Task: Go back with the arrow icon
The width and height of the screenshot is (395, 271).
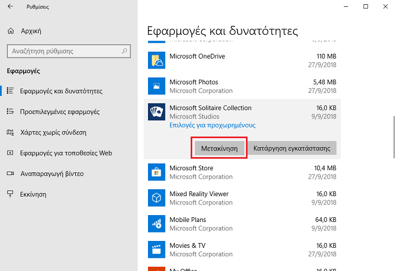Action: [11, 6]
